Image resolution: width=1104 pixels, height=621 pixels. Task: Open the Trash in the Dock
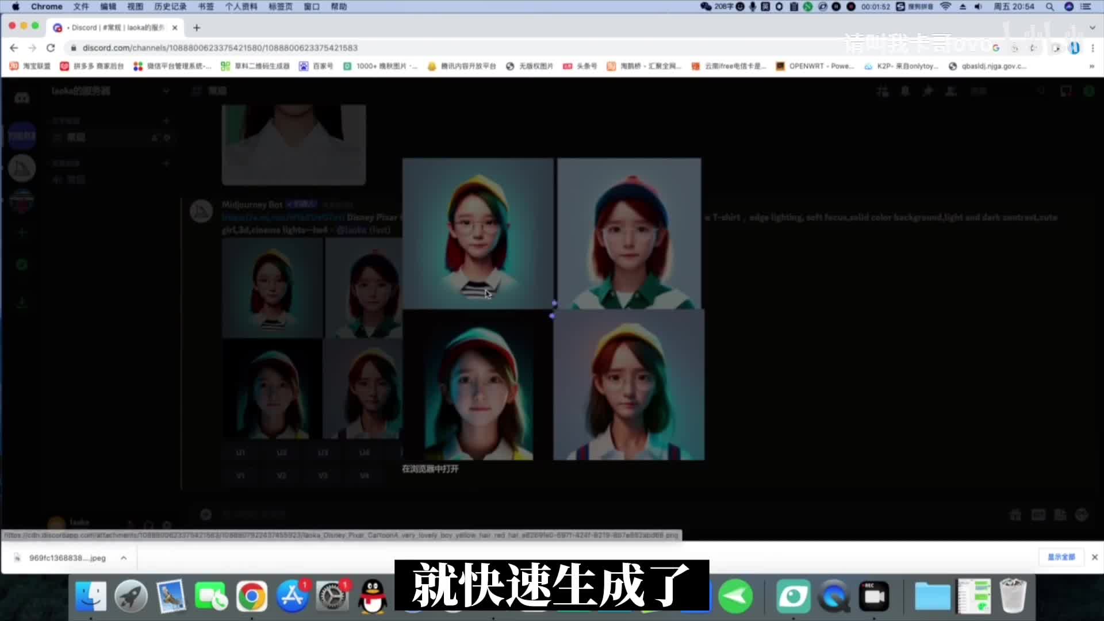tap(1013, 596)
